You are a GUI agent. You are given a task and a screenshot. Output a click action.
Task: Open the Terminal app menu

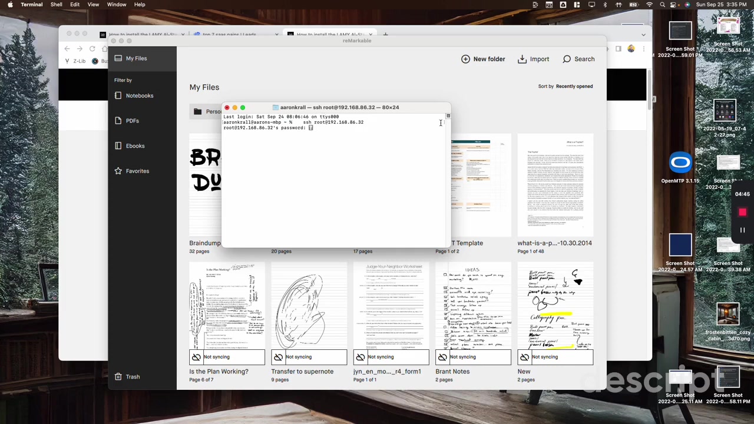(31, 5)
